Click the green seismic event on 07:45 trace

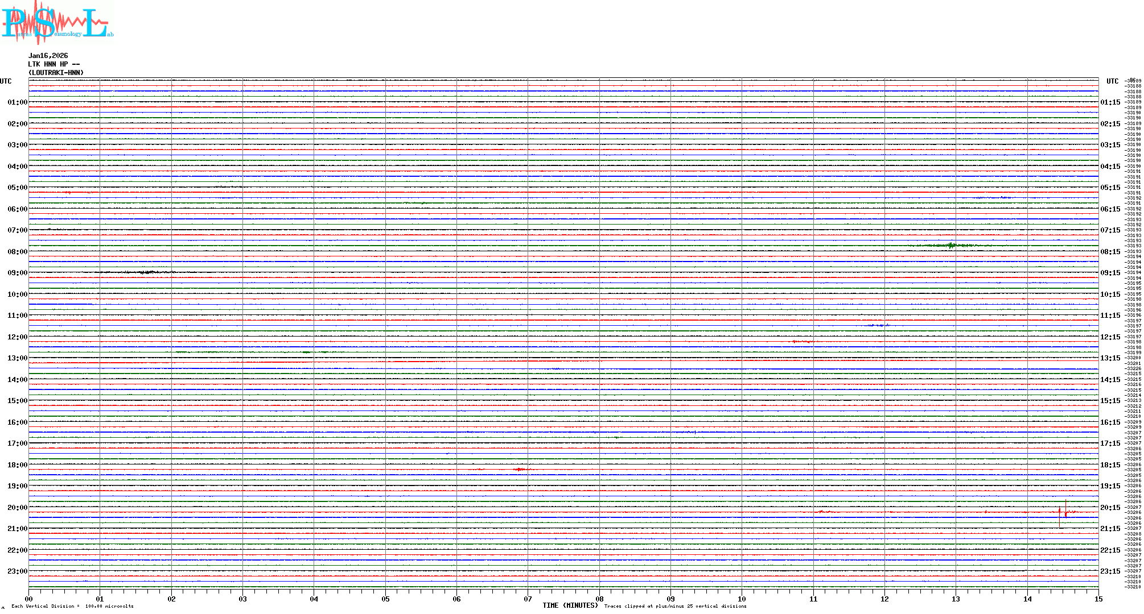951,246
